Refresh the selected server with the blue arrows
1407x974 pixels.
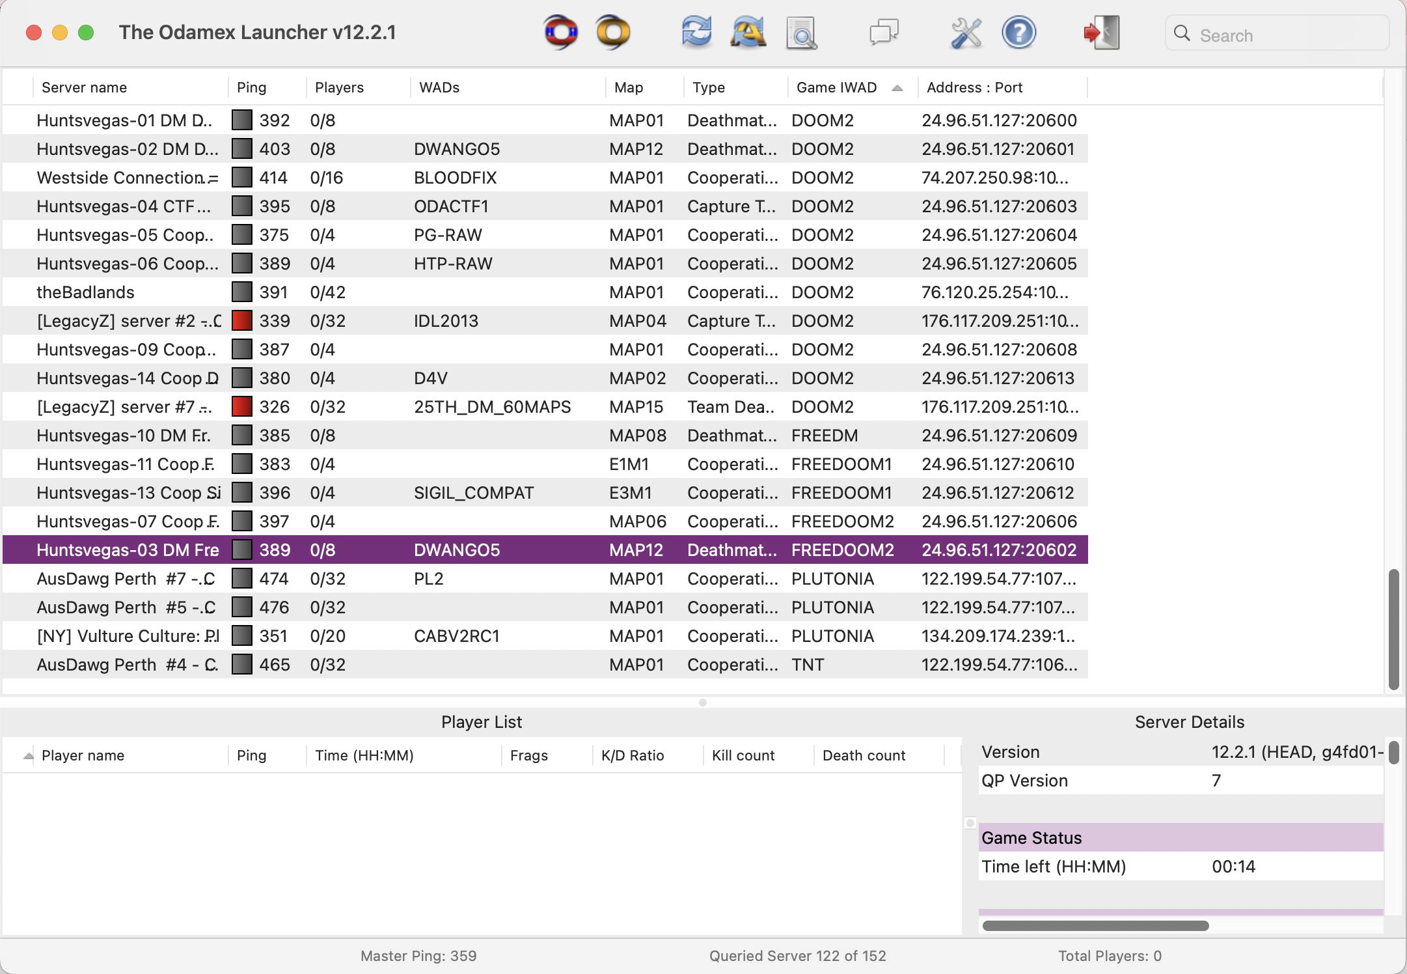(696, 32)
